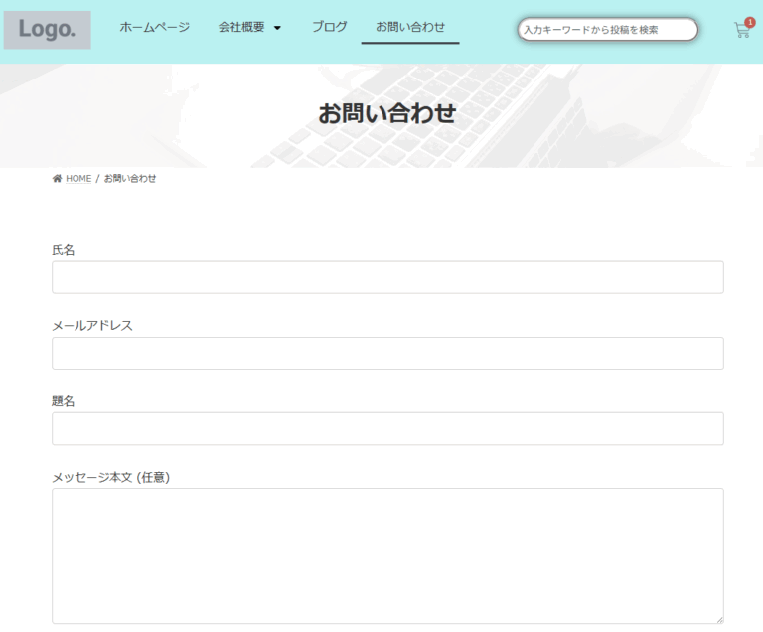
Task: Click the Logo image in header
Action: pyautogui.click(x=47, y=30)
